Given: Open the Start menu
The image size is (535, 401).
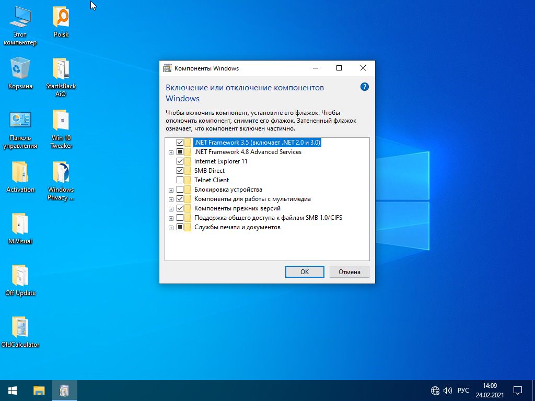Looking at the screenshot, I should (11, 390).
